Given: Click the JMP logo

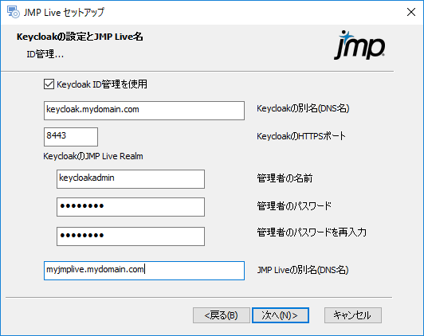Looking at the screenshot, I should (x=359, y=45).
